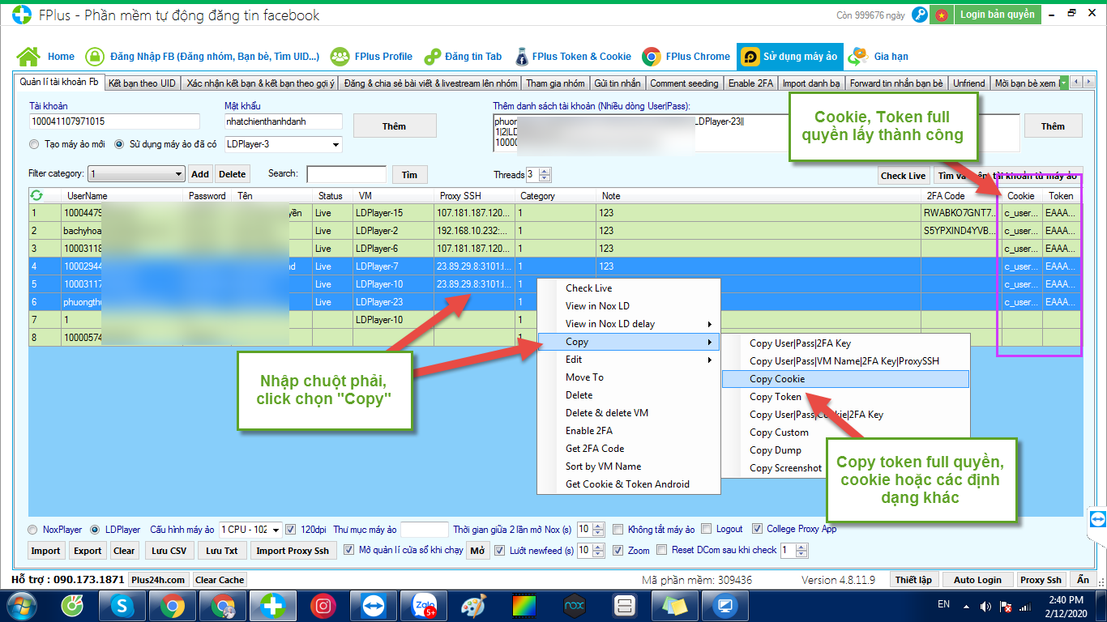Click the Tài khoản input field
Image resolution: width=1107 pixels, height=622 pixels.
point(113,121)
